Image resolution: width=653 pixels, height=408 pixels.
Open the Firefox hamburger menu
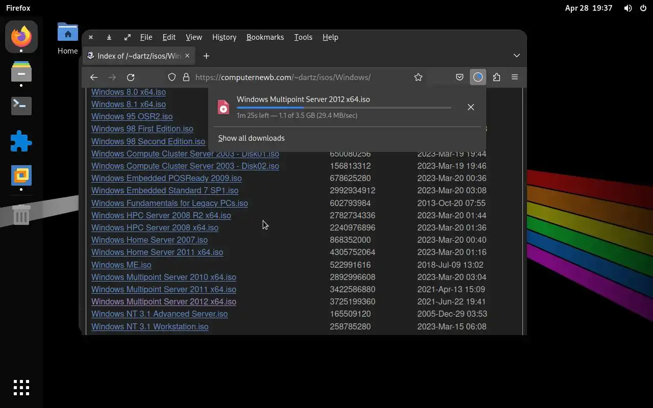coord(515,77)
